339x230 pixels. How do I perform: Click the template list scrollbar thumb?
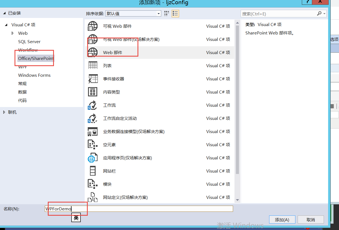[238, 99]
